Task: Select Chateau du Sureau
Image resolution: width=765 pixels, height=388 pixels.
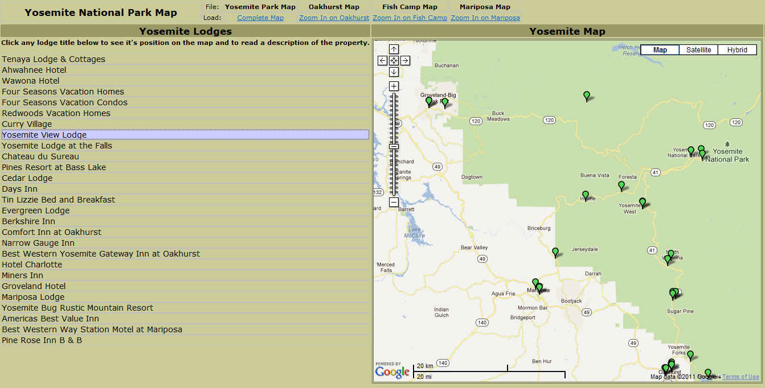Action: (x=185, y=156)
